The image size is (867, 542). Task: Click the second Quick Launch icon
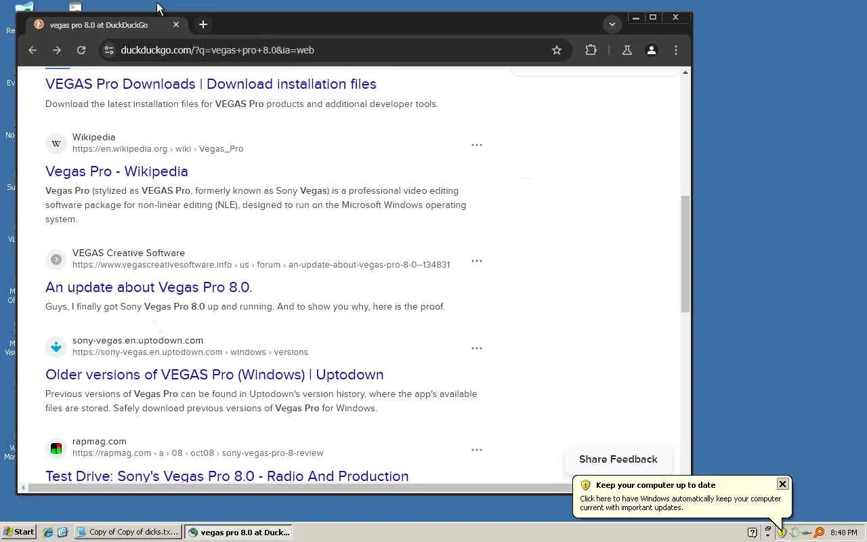[x=62, y=533]
